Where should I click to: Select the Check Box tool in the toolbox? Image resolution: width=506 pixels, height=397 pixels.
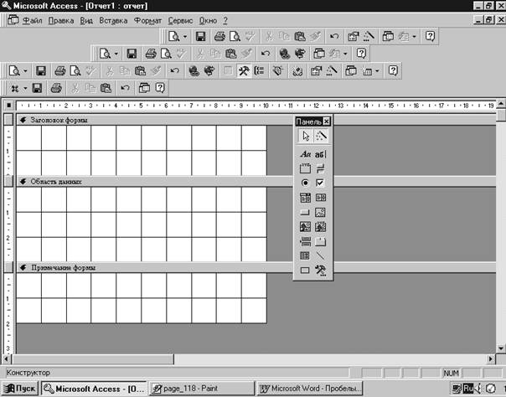pos(321,183)
